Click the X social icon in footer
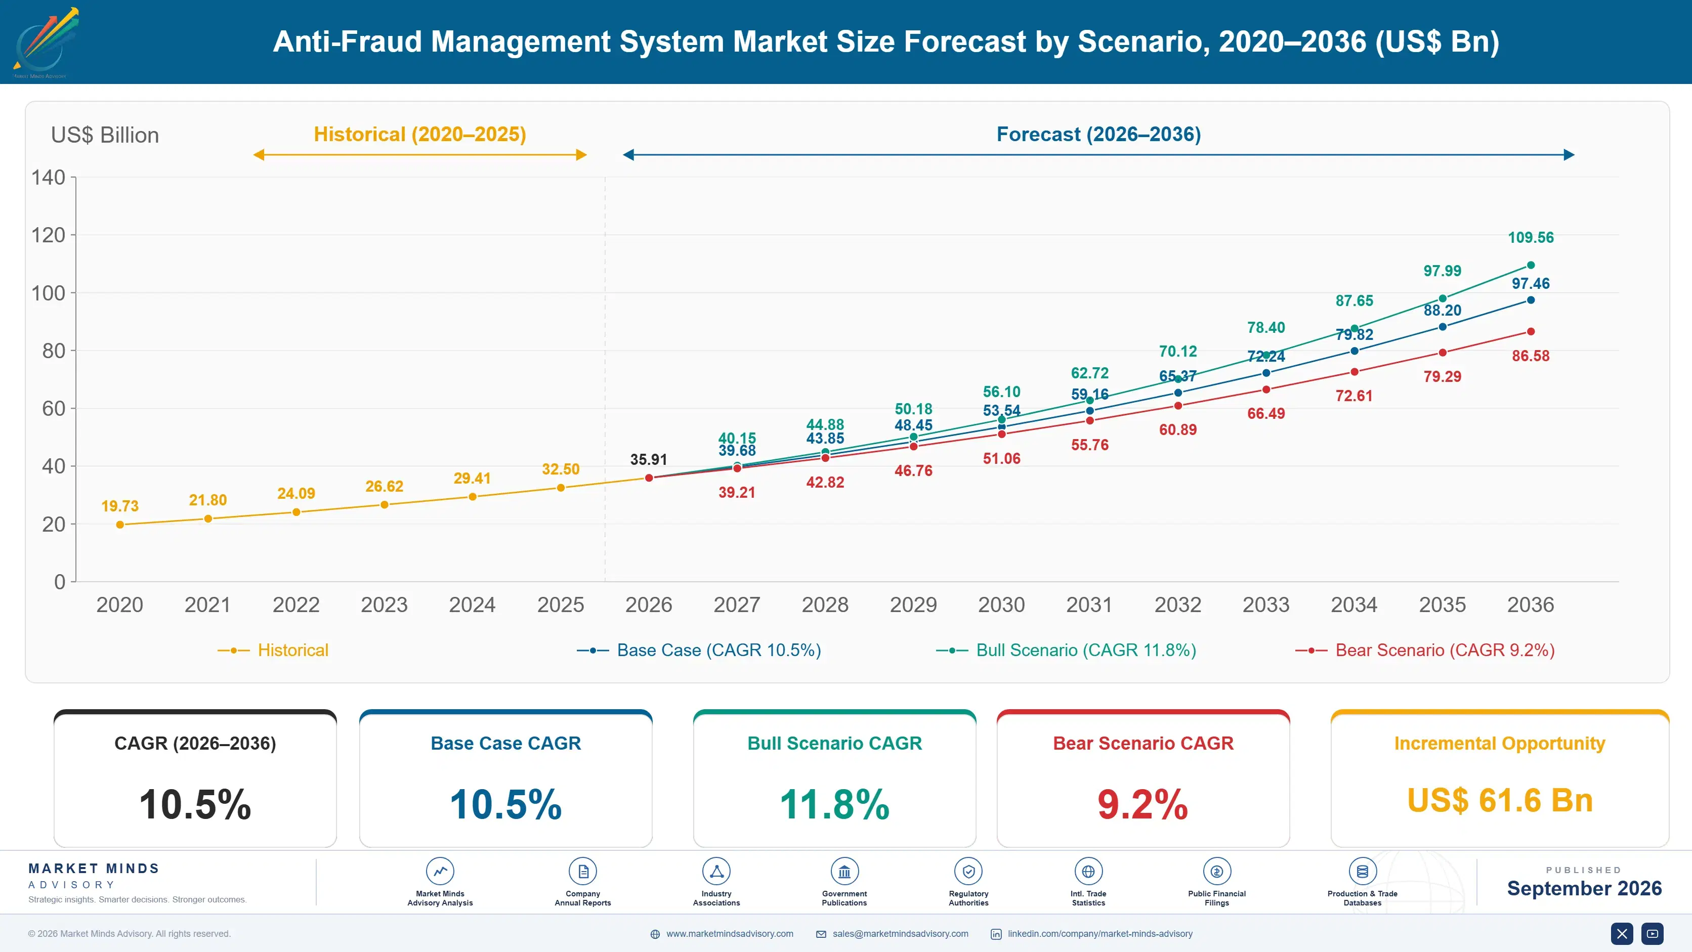This screenshot has width=1692, height=952. coord(1622,933)
